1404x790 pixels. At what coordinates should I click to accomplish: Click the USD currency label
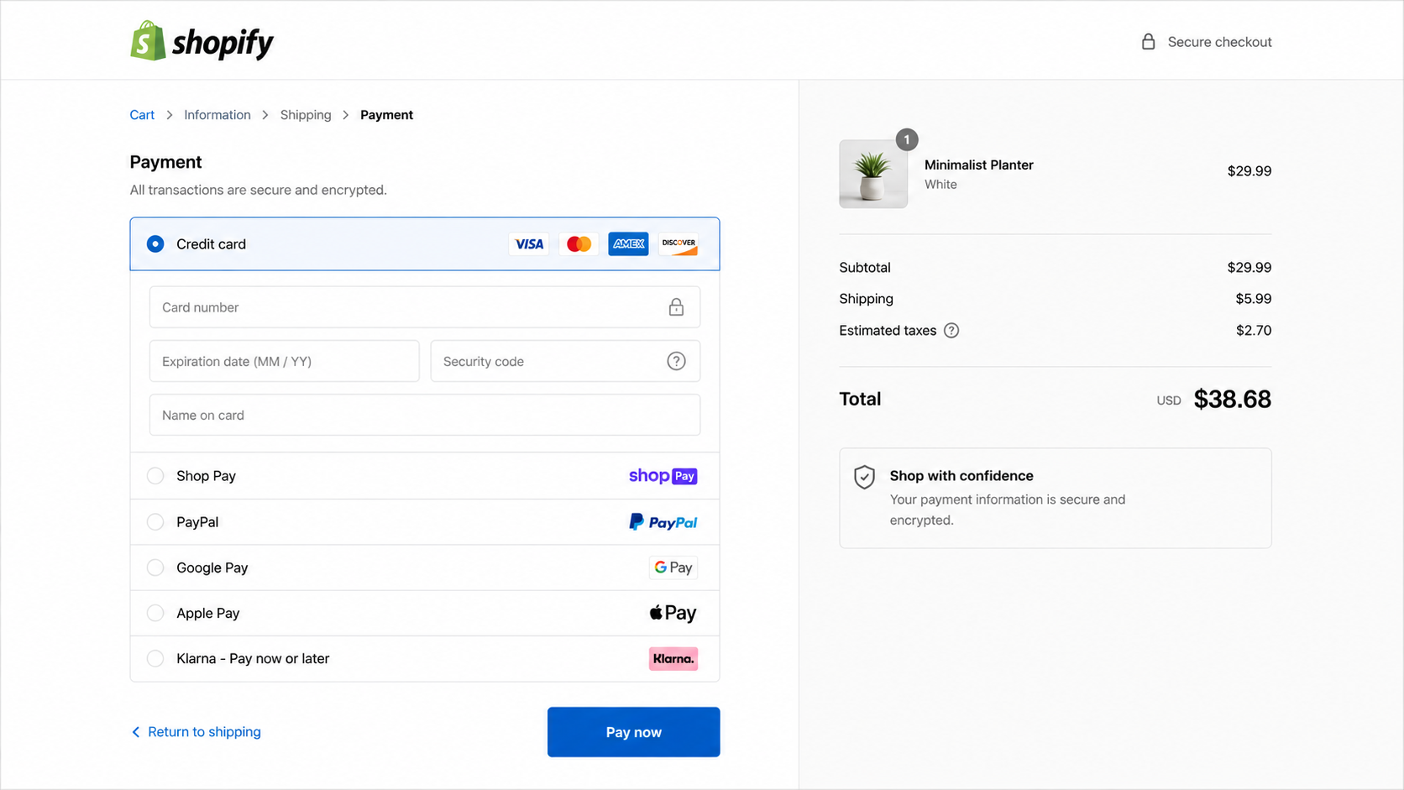pyautogui.click(x=1169, y=400)
